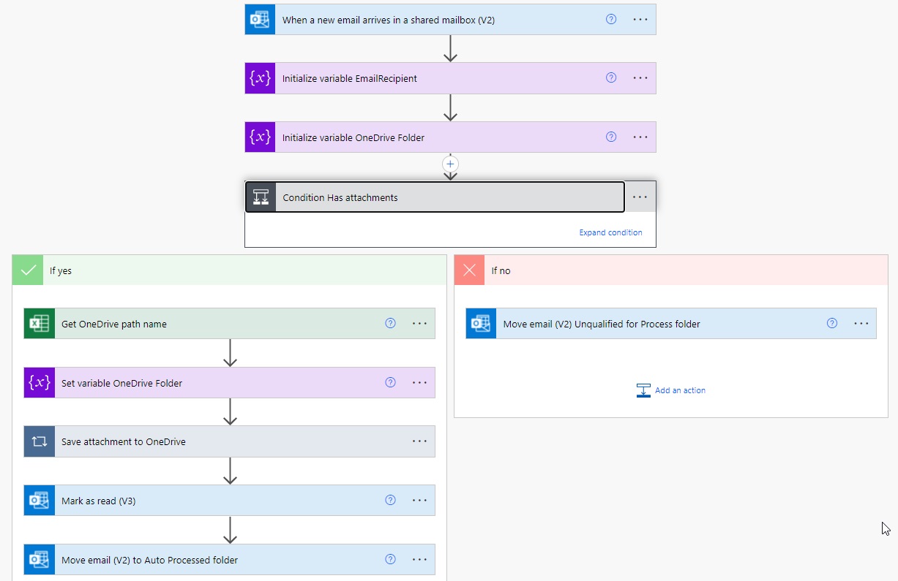Click Outlook icon on shared mailbox trigger

click(260, 20)
